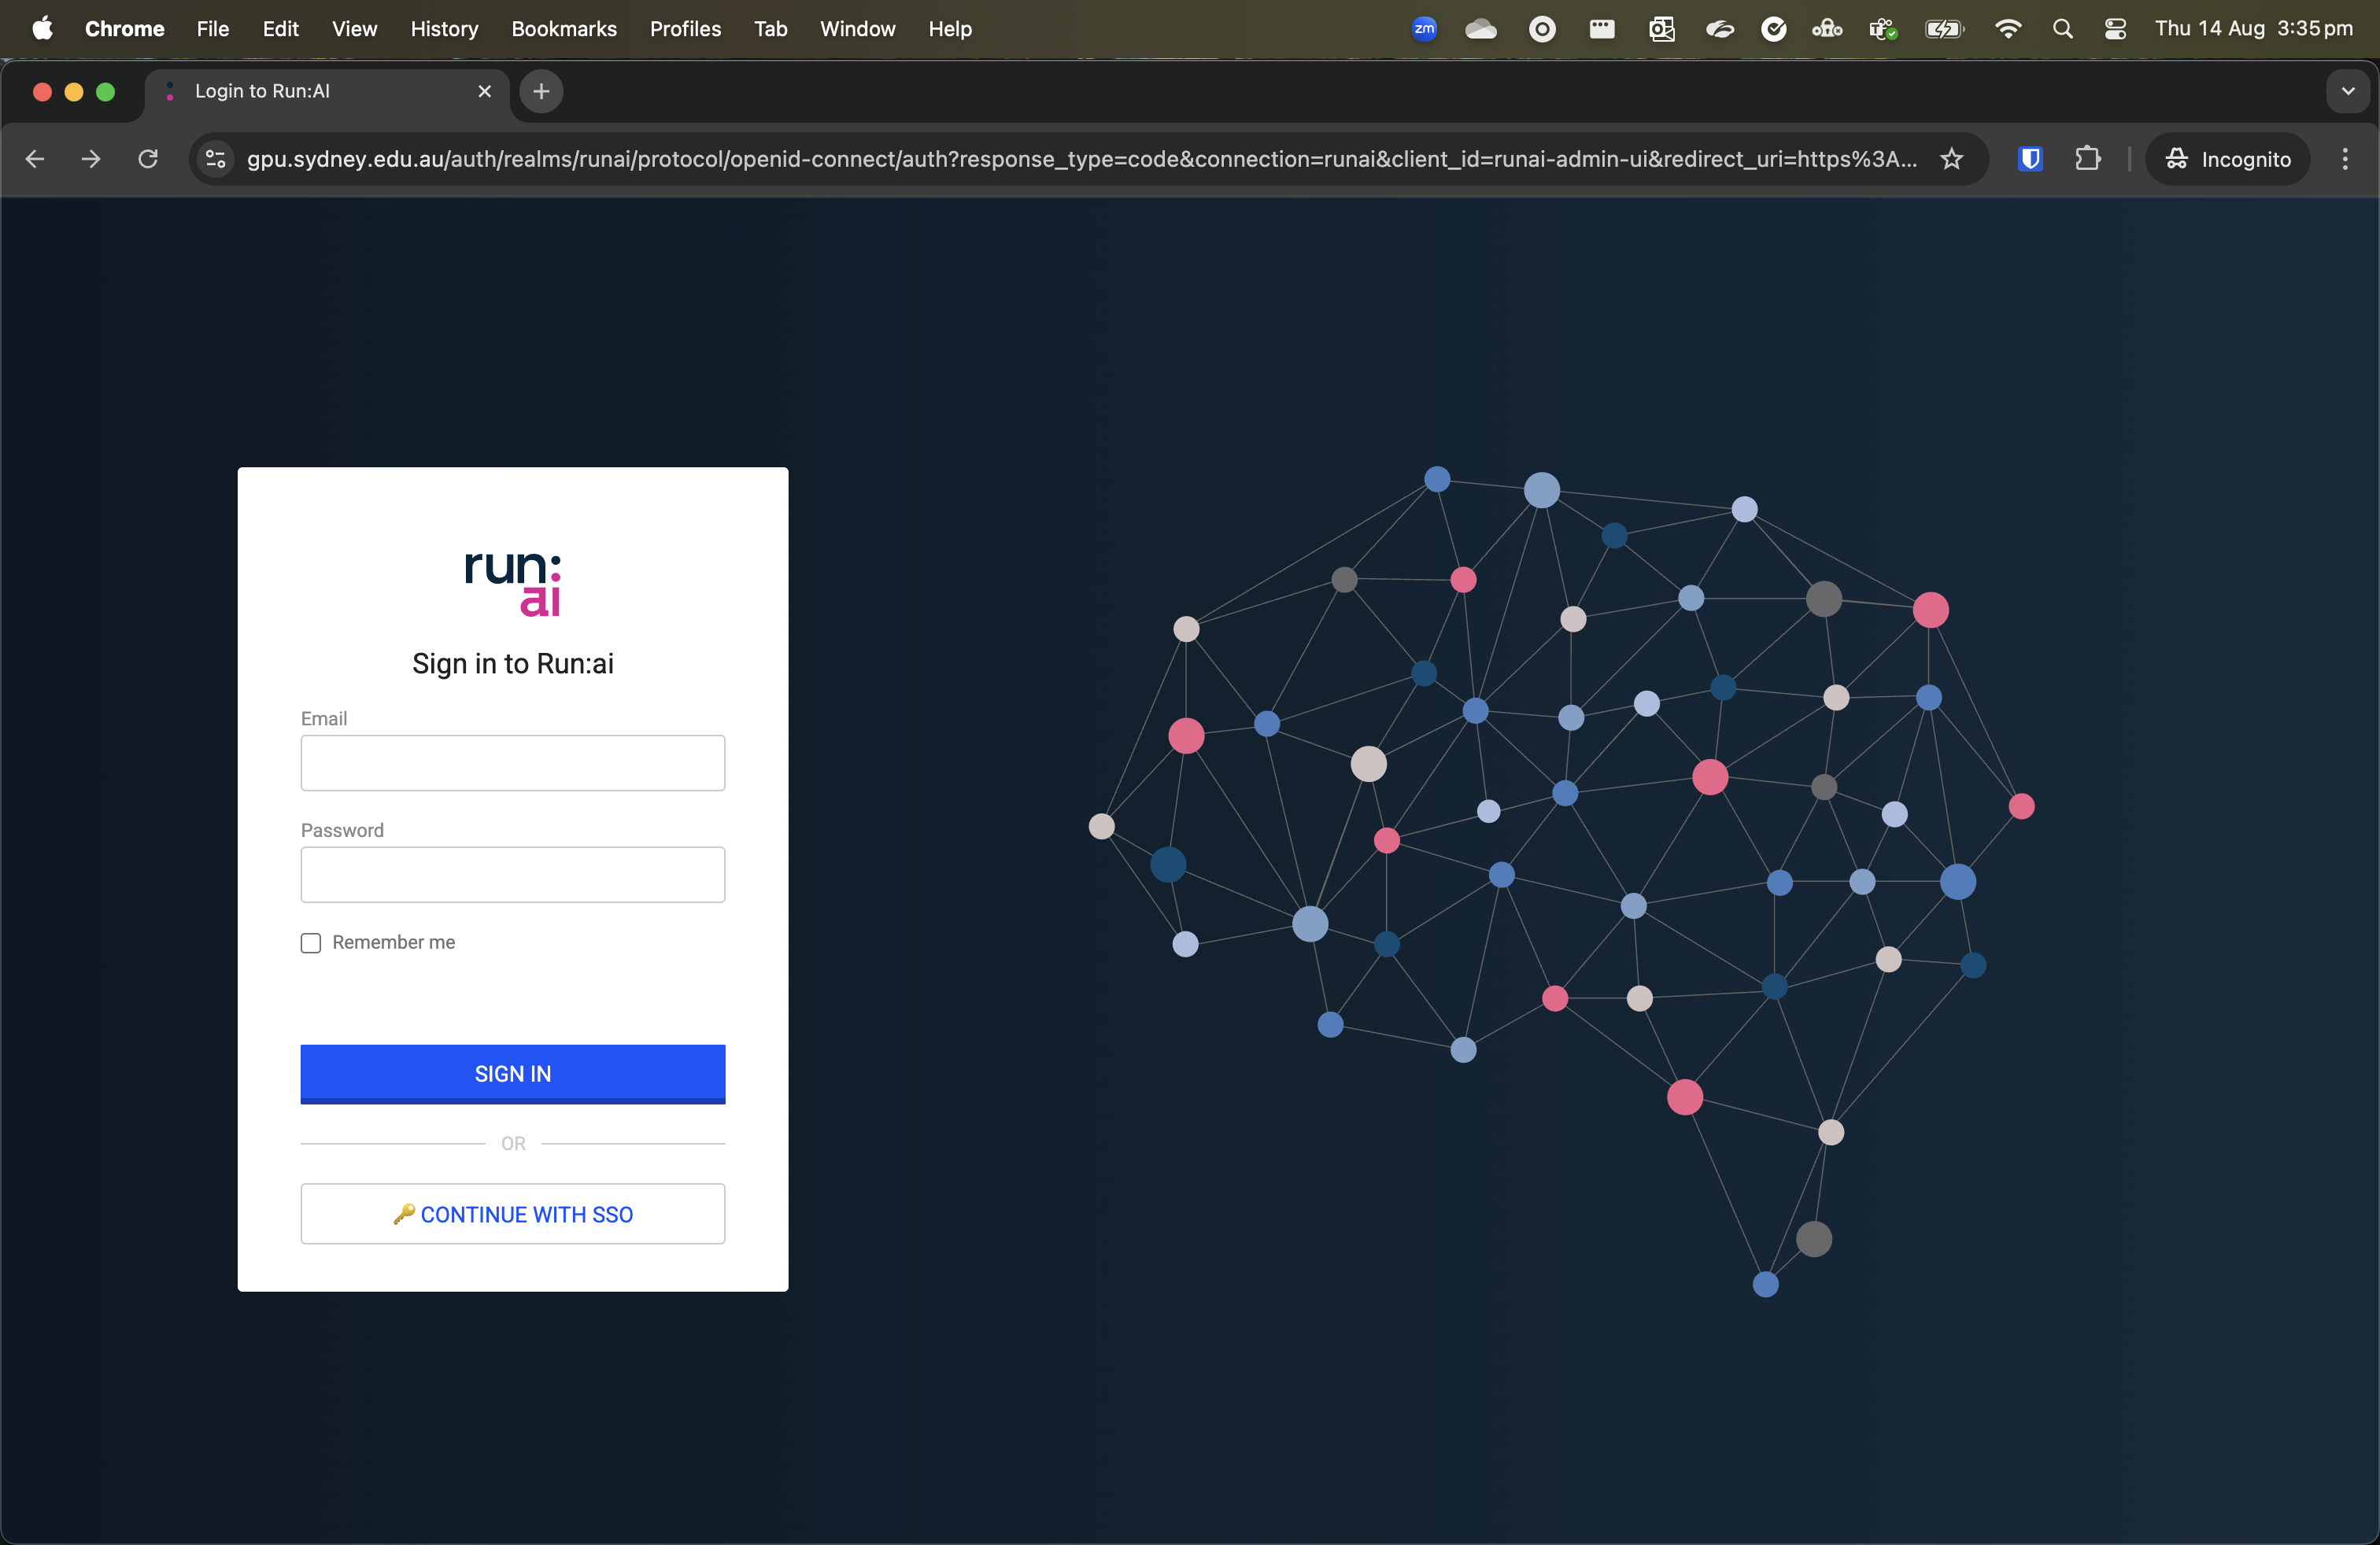The width and height of the screenshot is (2380, 1545).
Task: Open the Zoom icon in the menu bar
Action: tap(1424, 28)
